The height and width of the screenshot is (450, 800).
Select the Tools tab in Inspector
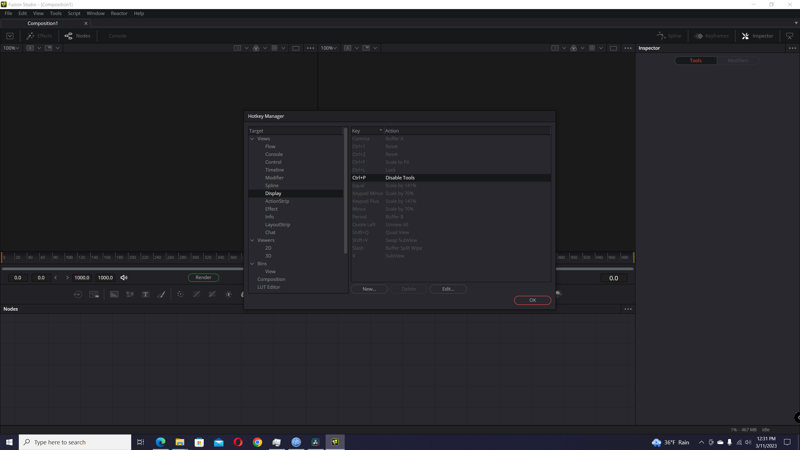(x=696, y=60)
